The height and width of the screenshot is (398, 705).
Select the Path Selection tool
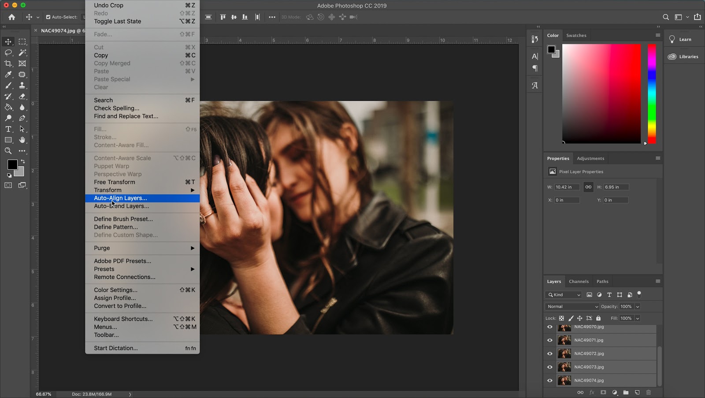pyautogui.click(x=22, y=129)
